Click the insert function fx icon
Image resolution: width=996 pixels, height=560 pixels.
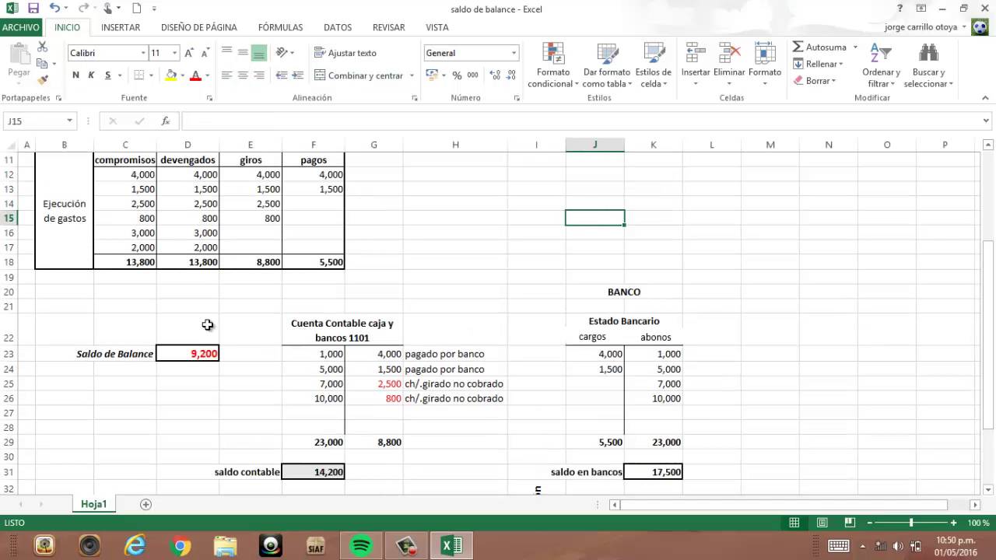coord(166,121)
